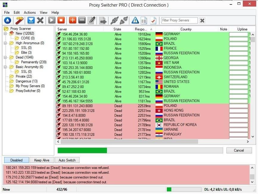The height and width of the screenshot is (194, 258).
Task: Click the horizontal scrollbar of proxy list
Action: [129, 141]
